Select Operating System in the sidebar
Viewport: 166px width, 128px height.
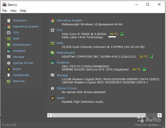26,26
